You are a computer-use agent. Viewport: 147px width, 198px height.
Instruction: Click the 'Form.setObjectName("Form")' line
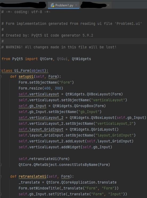click(46, 82)
